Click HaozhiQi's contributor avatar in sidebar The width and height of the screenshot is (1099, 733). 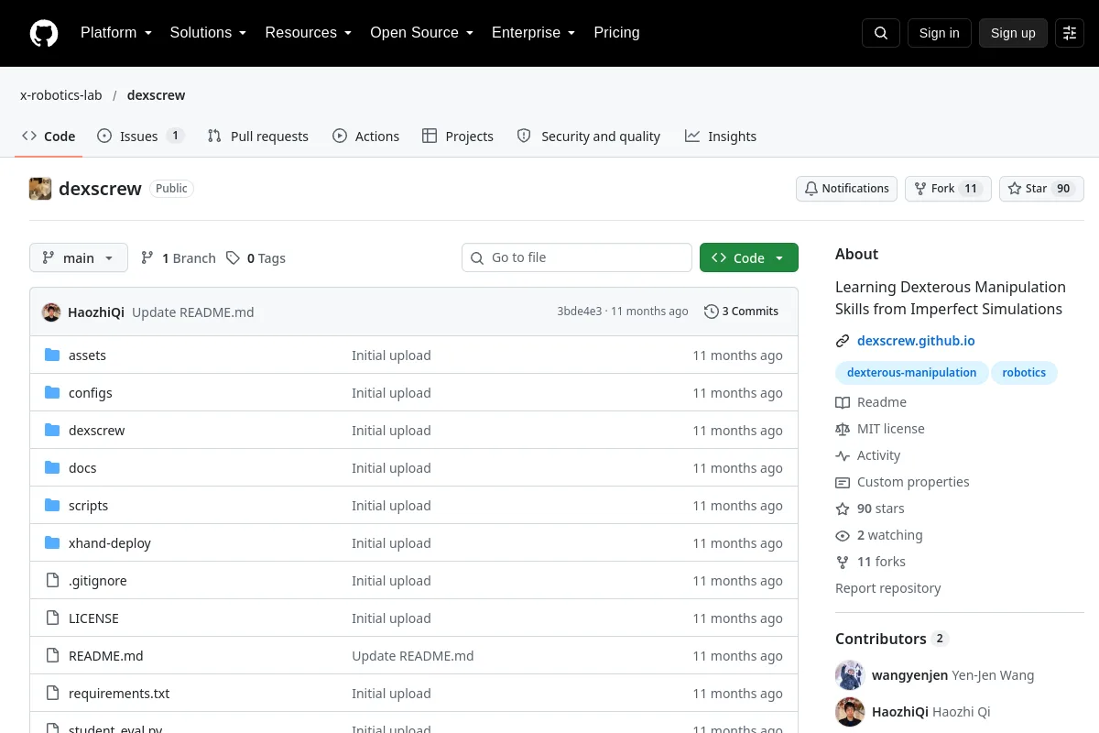850,712
